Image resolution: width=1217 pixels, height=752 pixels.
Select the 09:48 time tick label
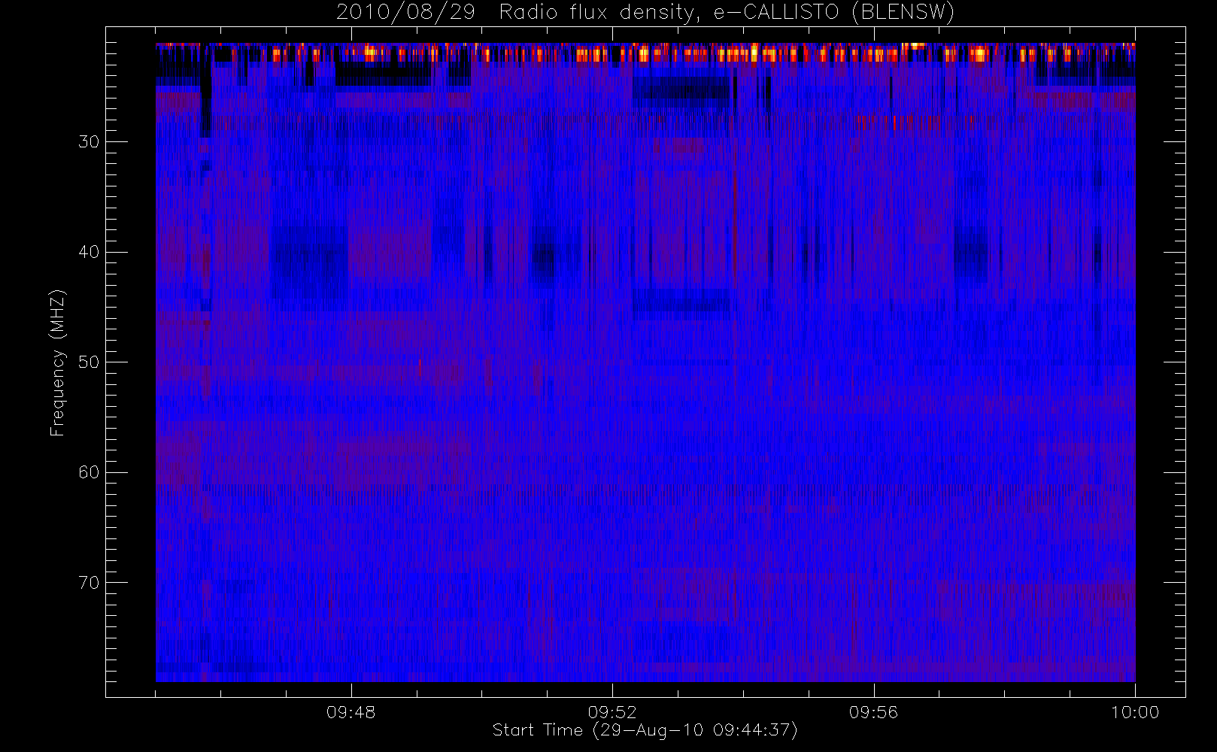point(351,712)
